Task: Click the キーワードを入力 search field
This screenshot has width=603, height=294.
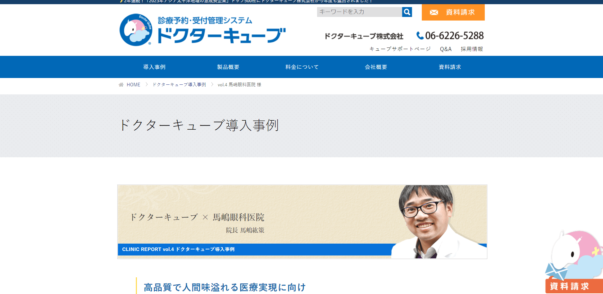Action: point(359,12)
